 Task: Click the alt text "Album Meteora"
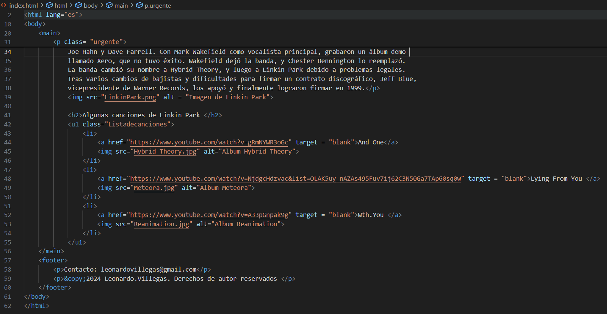(224, 188)
